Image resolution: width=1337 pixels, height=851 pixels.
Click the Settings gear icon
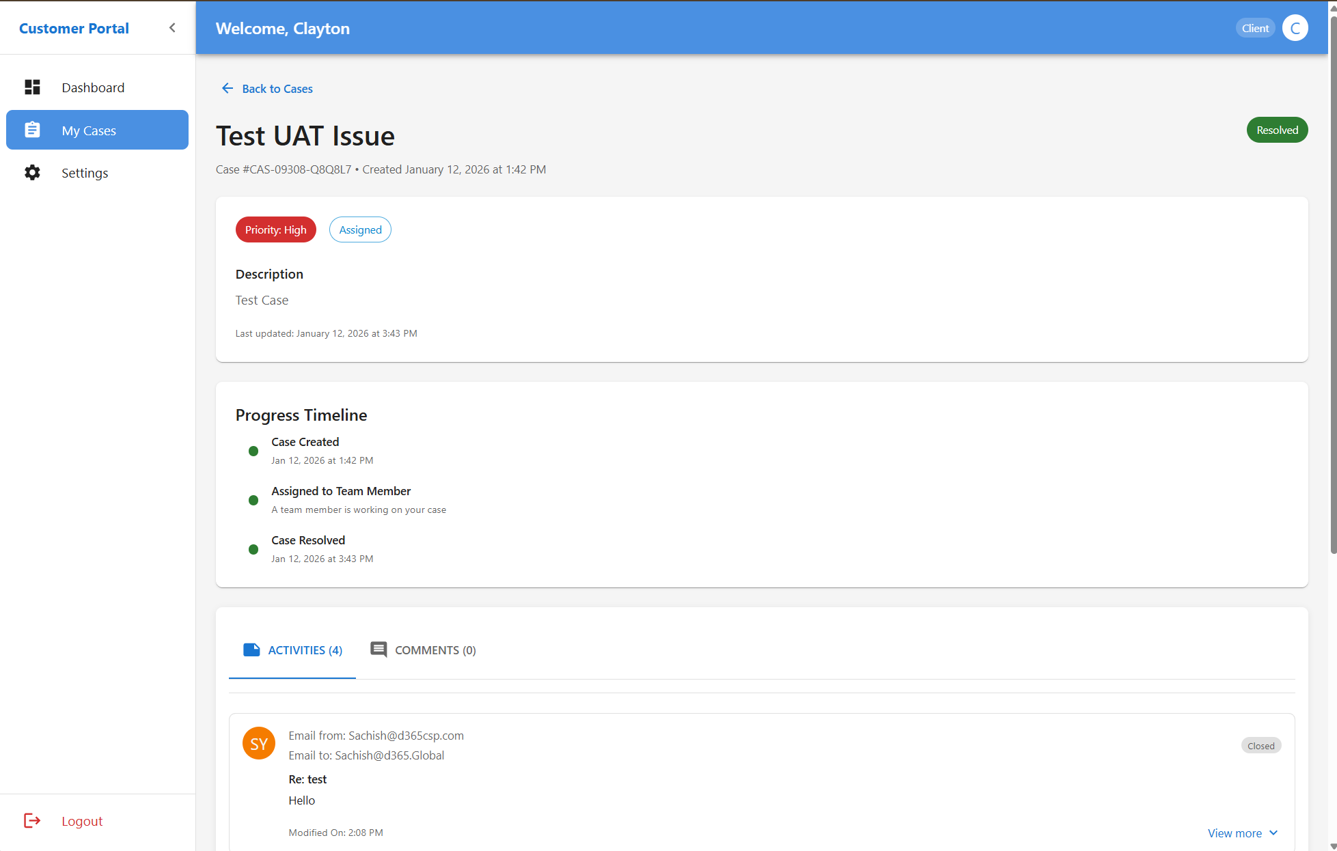(x=32, y=173)
